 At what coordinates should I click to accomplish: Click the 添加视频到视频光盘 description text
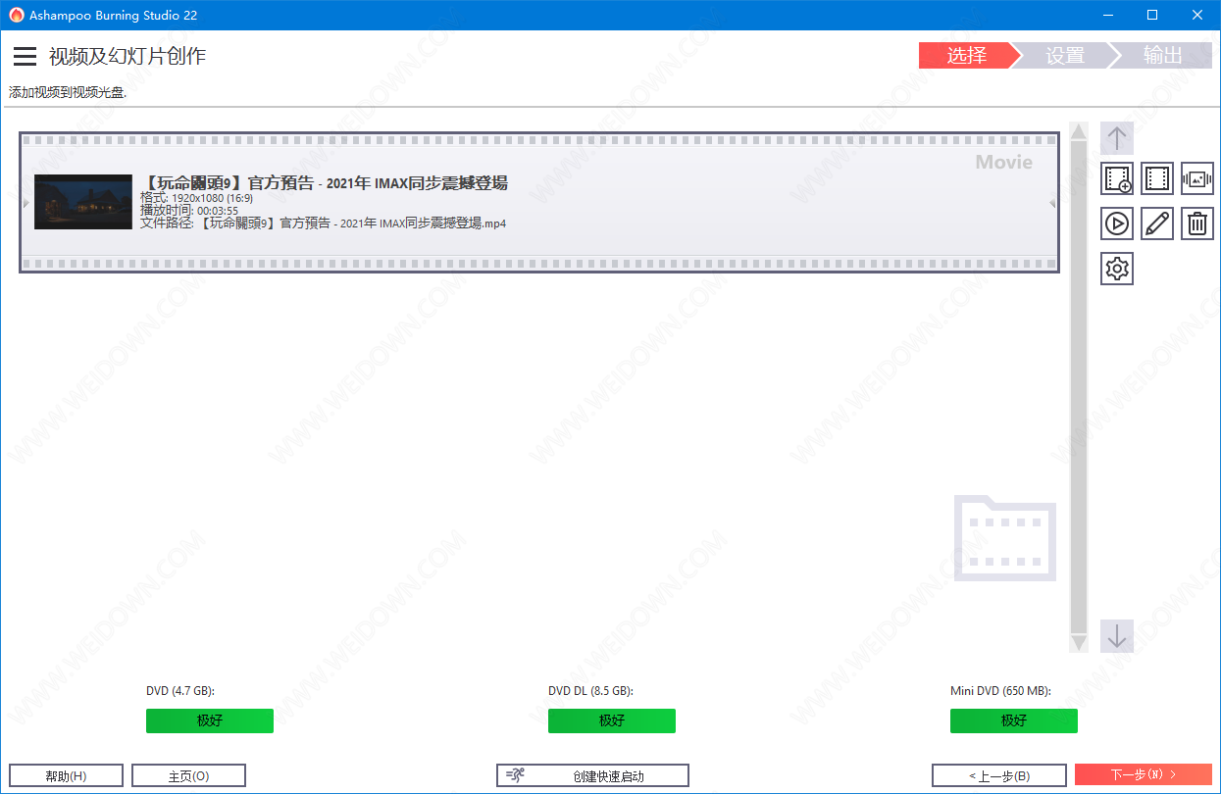pos(68,93)
